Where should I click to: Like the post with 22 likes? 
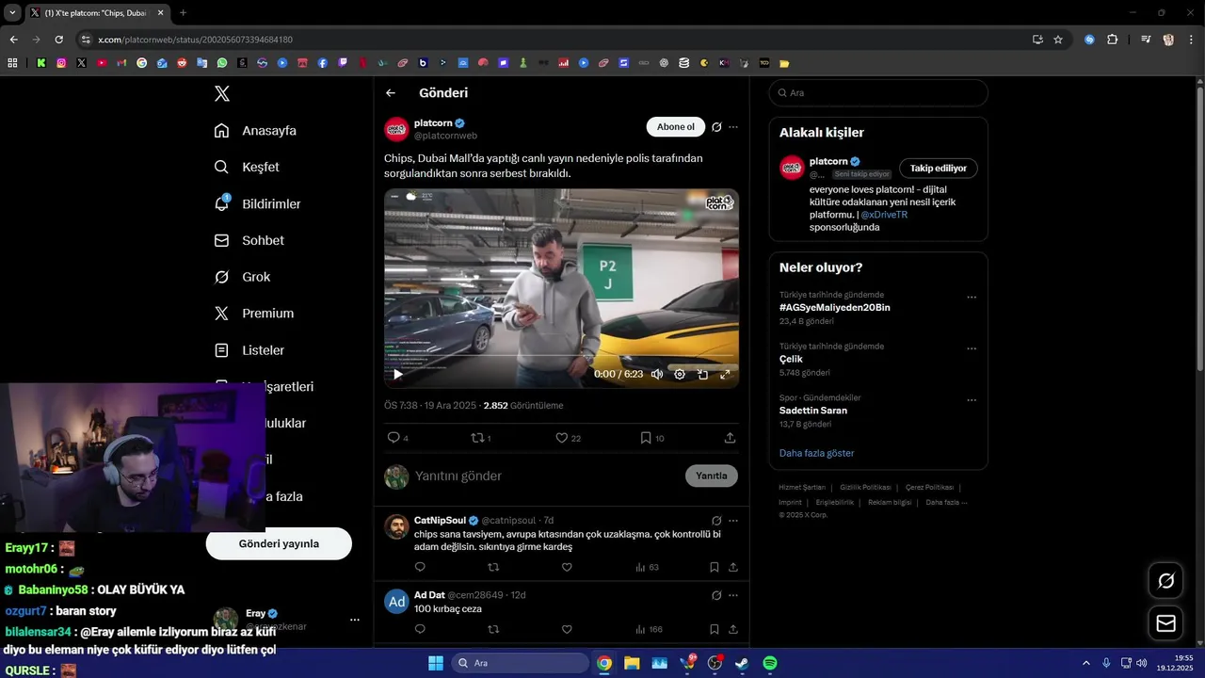pyautogui.click(x=562, y=438)
